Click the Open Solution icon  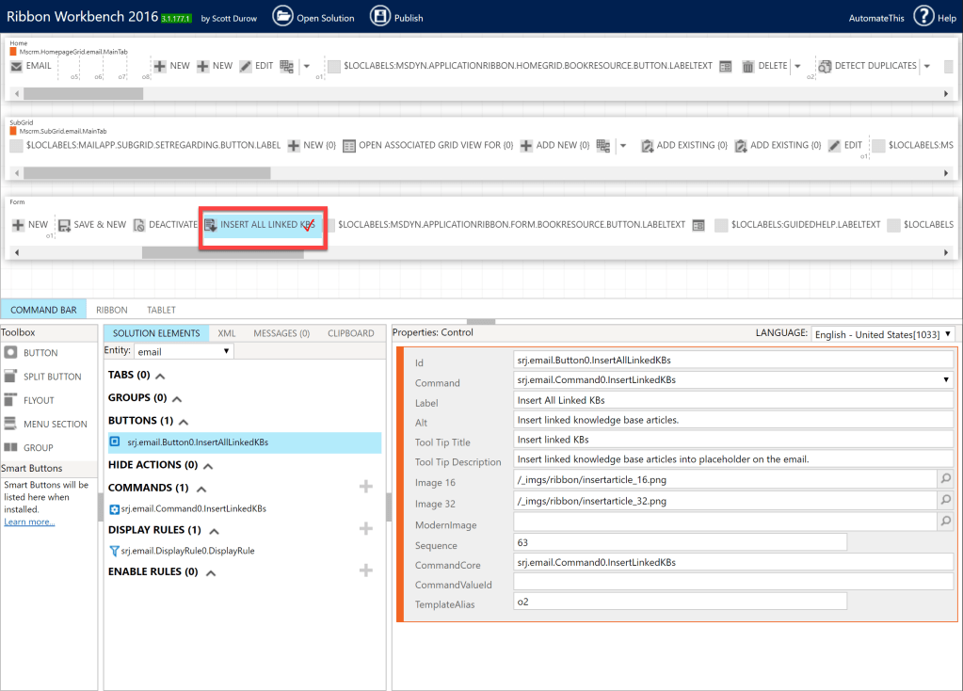[283, 16]
